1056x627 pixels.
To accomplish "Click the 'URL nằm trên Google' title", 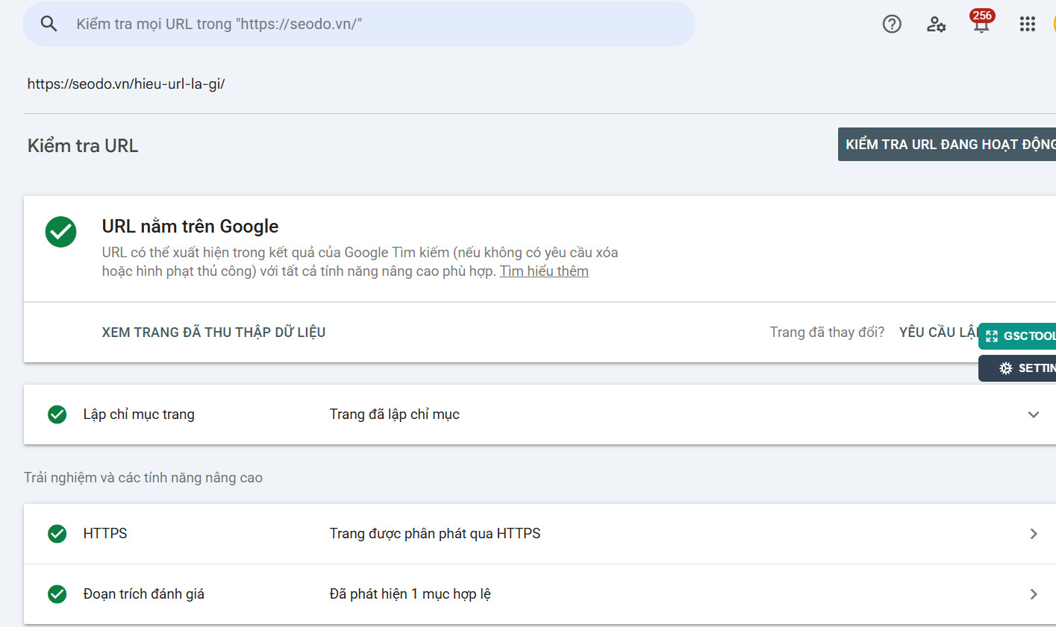I will [190, 227].
